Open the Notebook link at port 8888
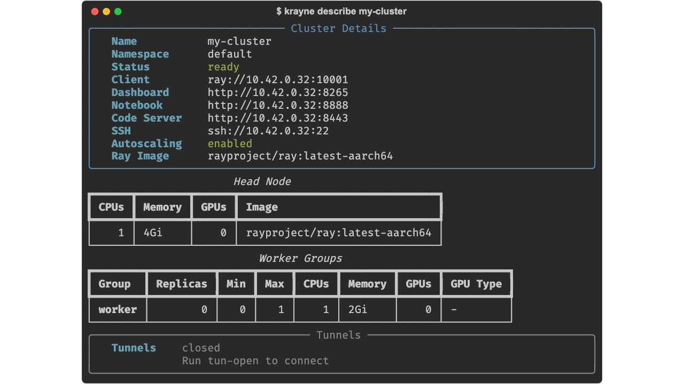 point(278,105)
